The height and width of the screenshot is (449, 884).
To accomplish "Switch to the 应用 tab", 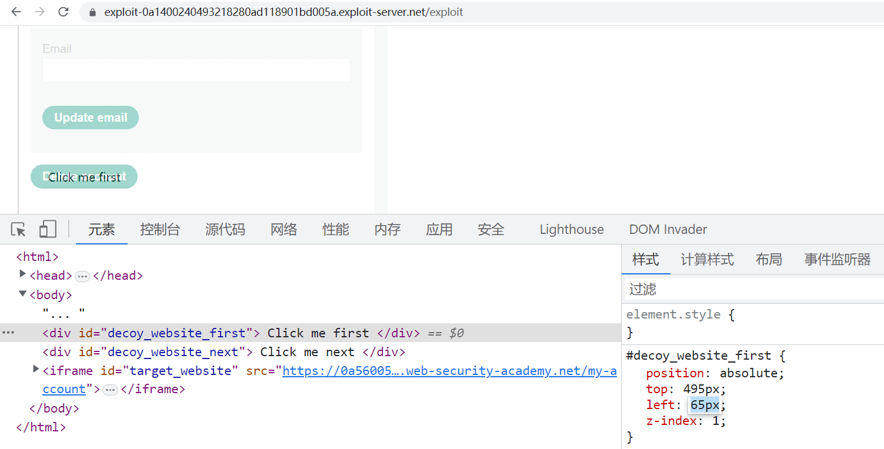I will 439,229.
